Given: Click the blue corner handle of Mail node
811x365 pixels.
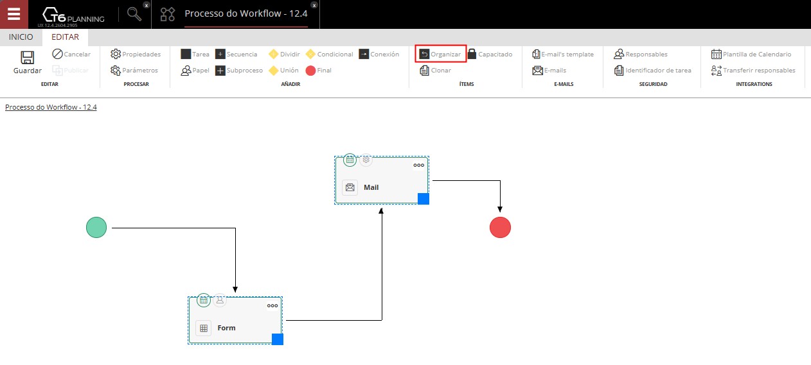Looking at the screenshot, I should (423, 199).
